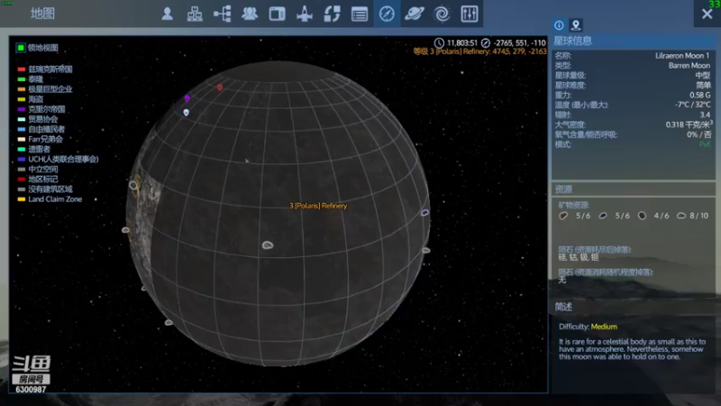This screenshot has height=406, width=721.
Task: Click the 地区标记 legend entry
Action: click(x=42, y=179)
